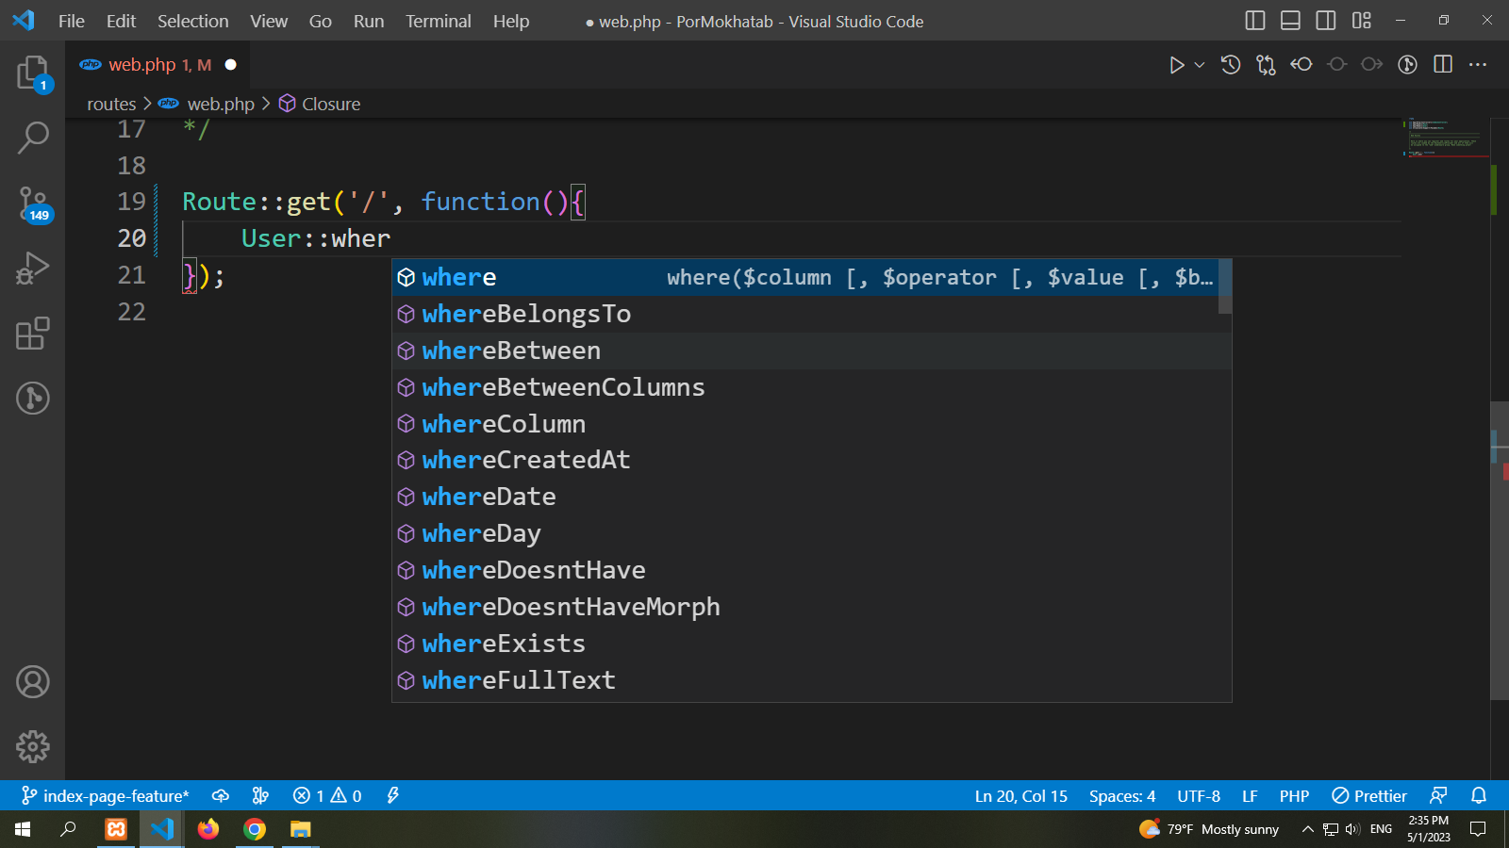Open the Git Graph sidebar icon

coord(33,399)
